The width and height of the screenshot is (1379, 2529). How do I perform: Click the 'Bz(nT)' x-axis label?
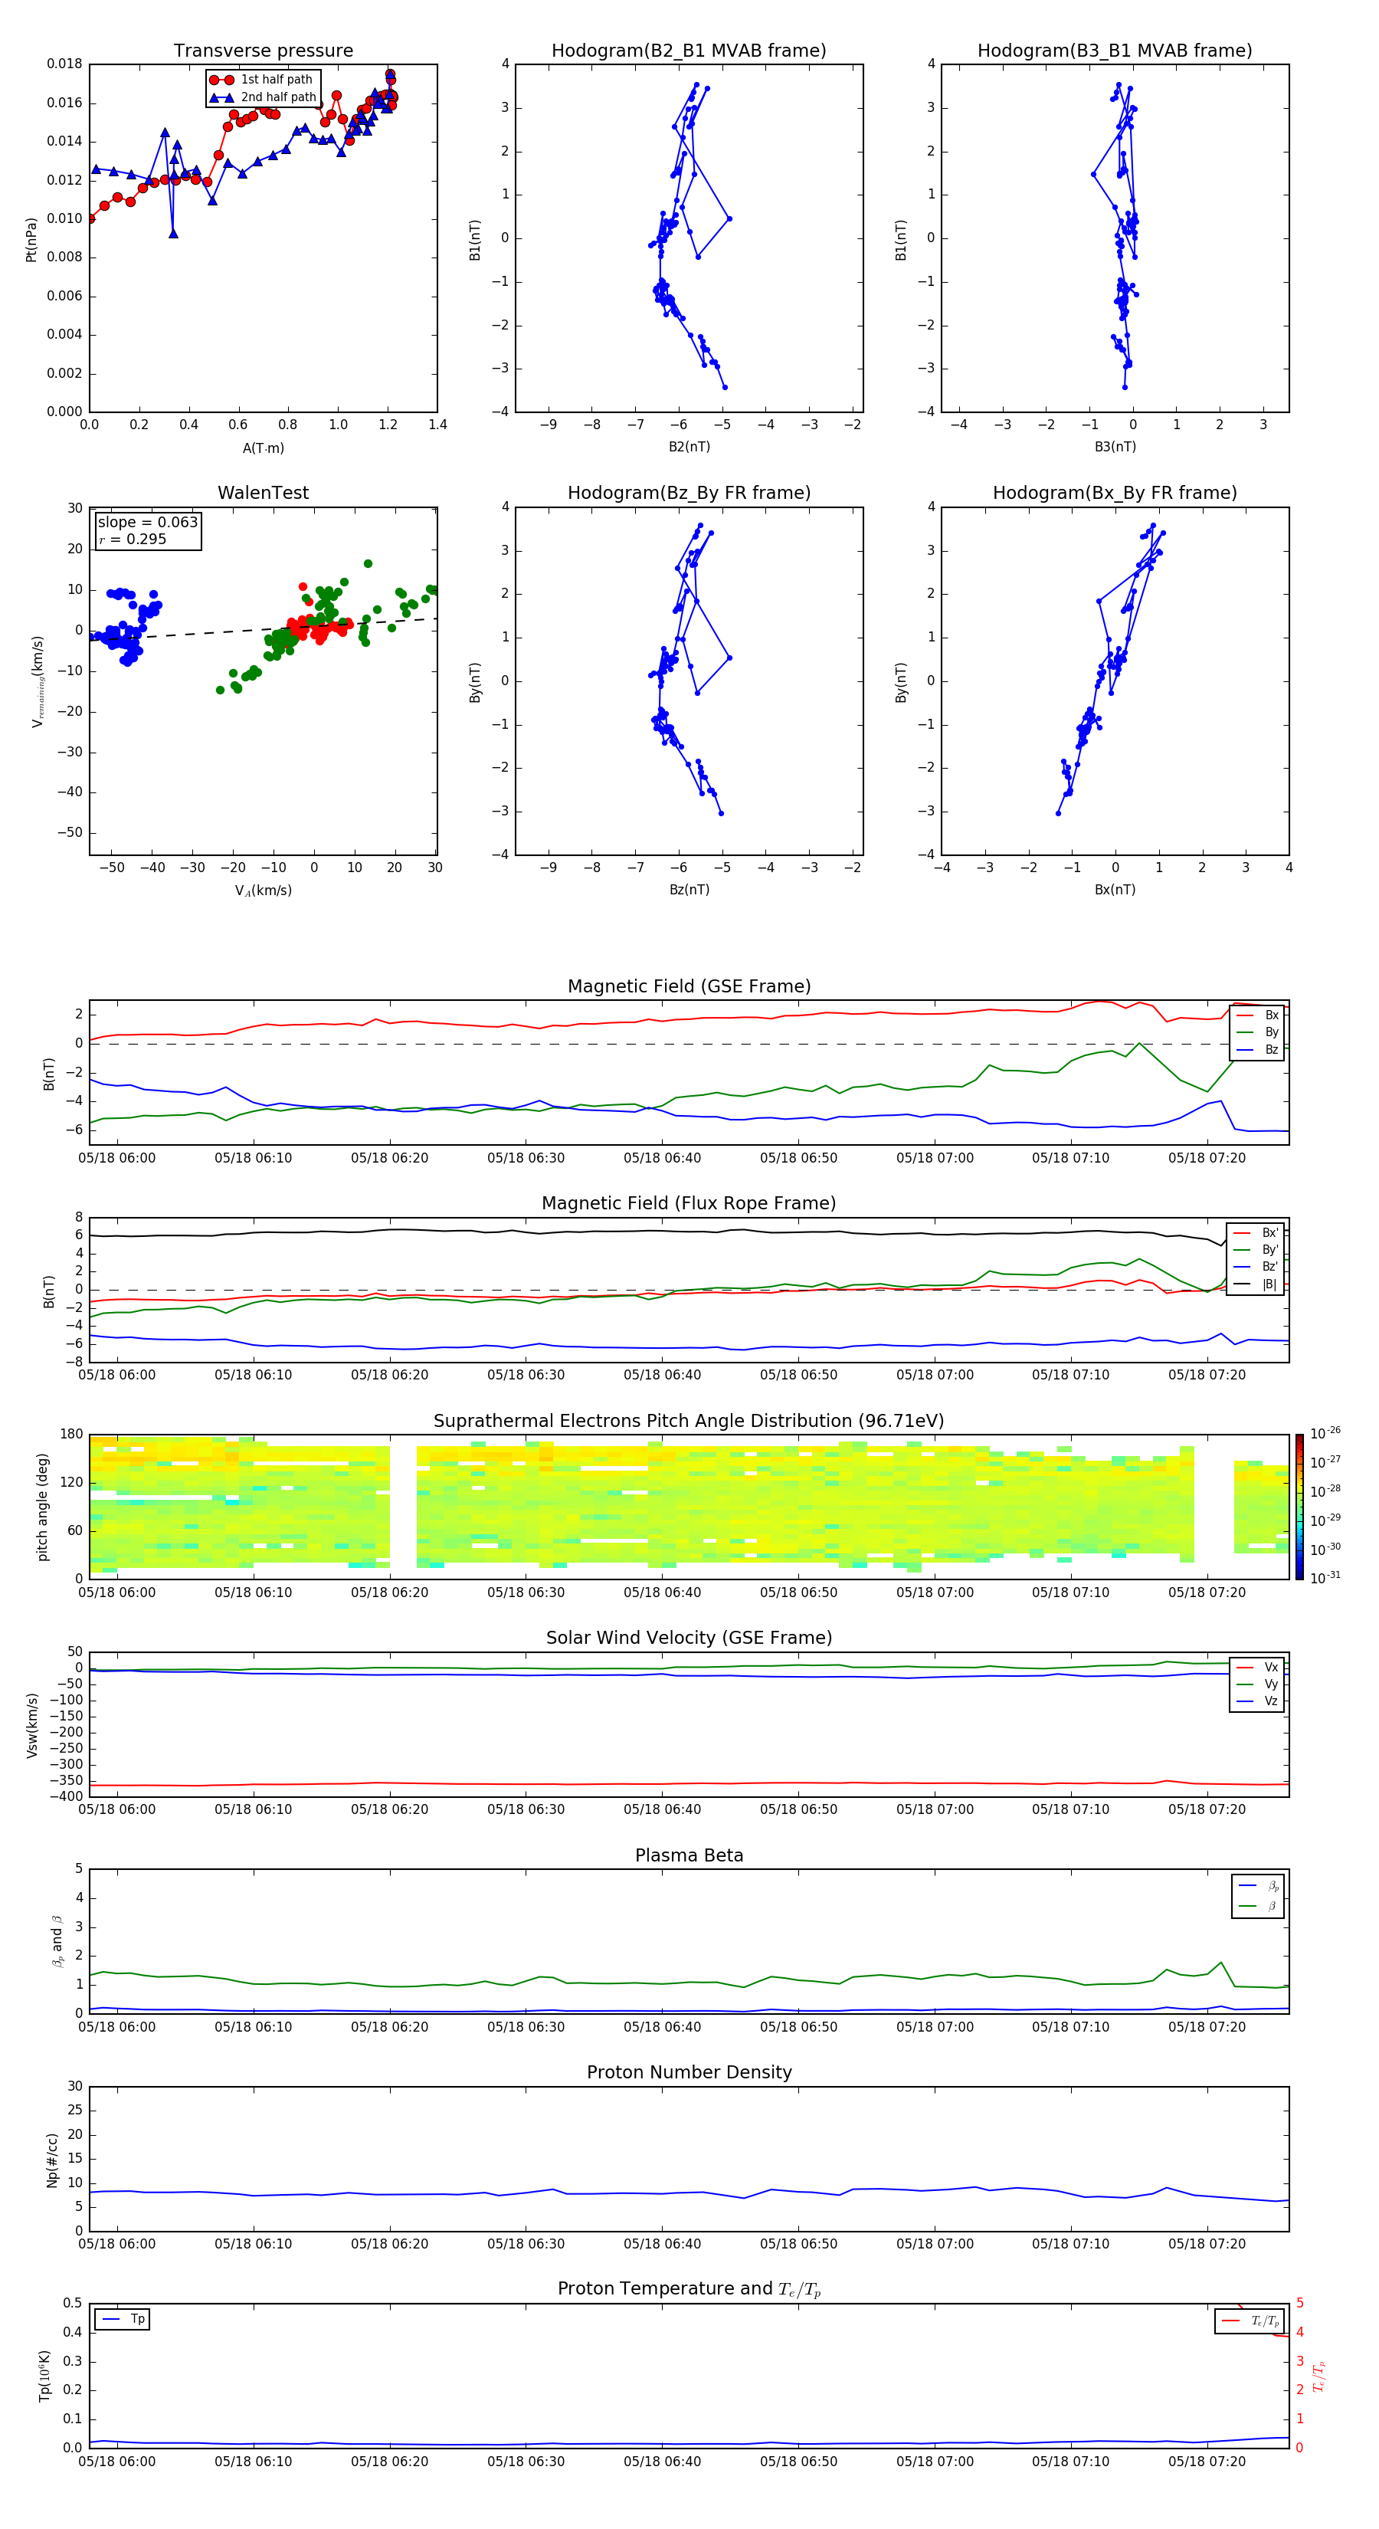(689, 890)
